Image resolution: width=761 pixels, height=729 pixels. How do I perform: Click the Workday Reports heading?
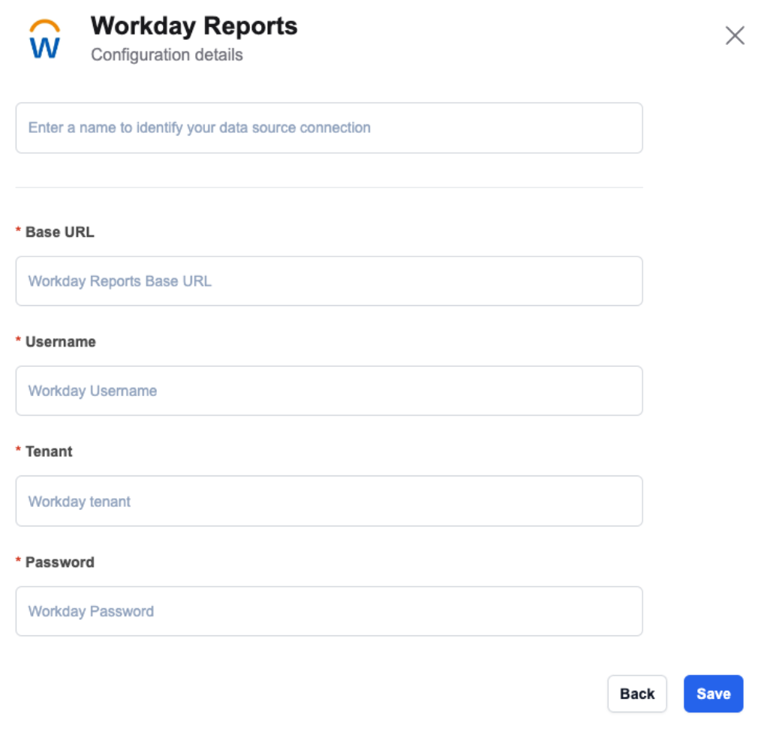coord(194,26)
